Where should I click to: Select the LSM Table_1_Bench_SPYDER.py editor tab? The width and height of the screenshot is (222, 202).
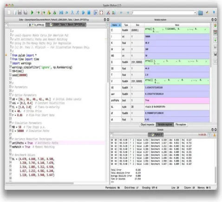pos(66,25)
